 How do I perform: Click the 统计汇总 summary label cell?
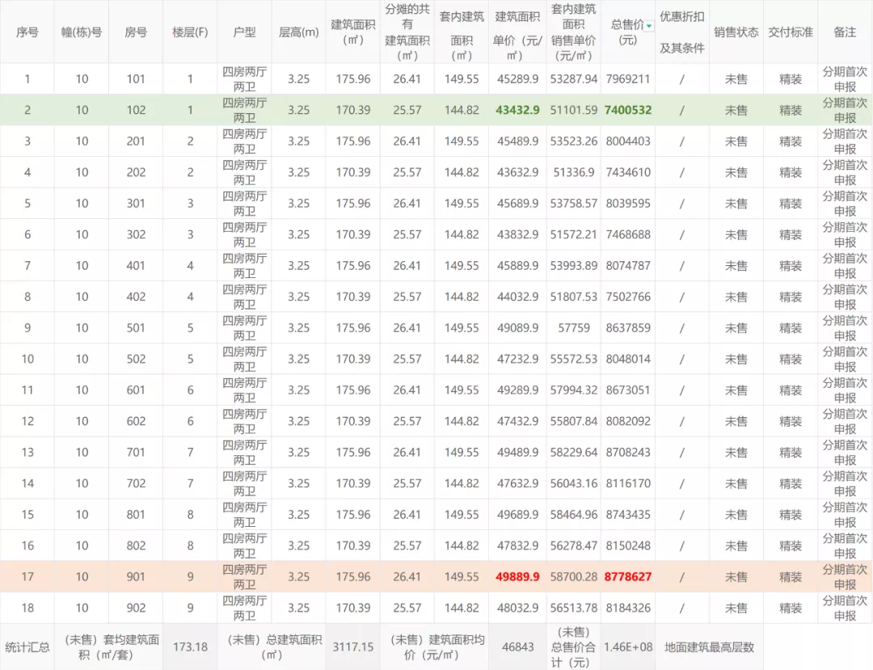coord(27,647)
